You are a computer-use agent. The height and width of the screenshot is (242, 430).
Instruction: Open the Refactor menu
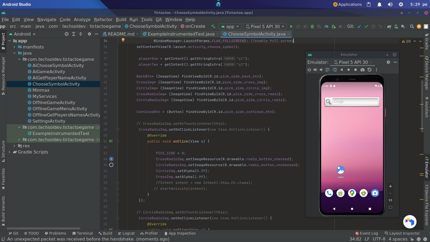(x=103, y=19)
